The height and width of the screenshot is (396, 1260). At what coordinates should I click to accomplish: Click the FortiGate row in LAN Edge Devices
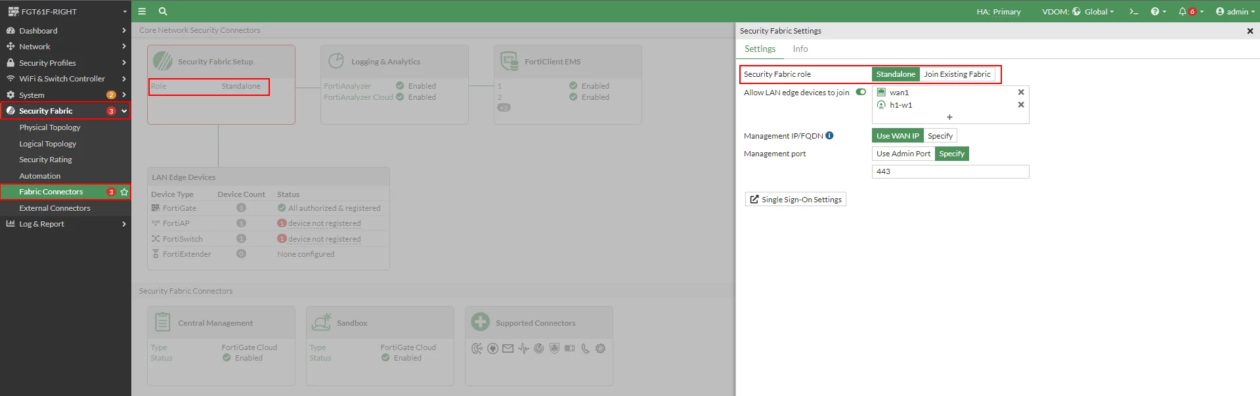[x=268, y=208]
